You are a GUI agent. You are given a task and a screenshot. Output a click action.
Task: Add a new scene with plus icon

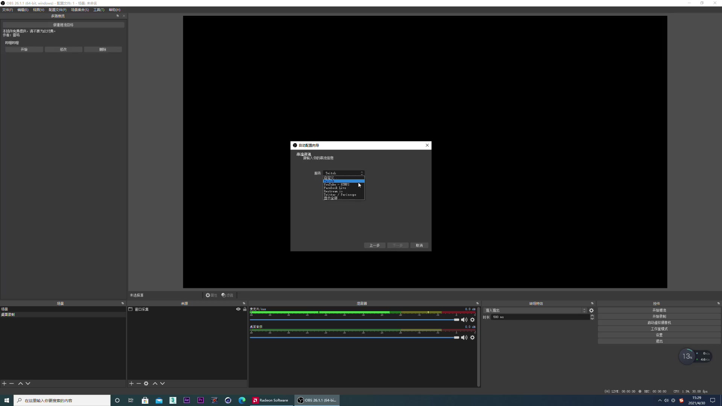pyautogui.click(x=4, y=383)
